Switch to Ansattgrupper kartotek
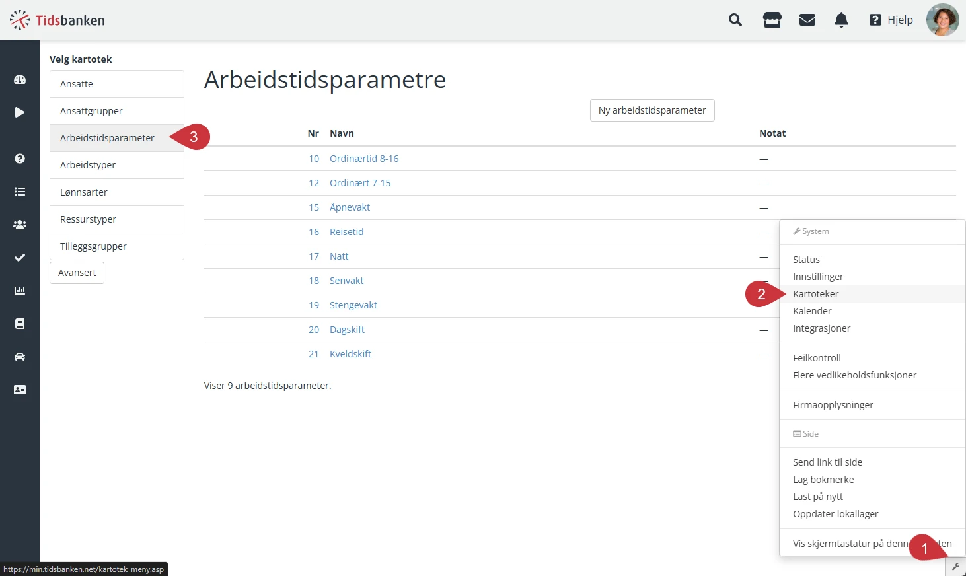This screenshot has width=966, height=576. 91,111
